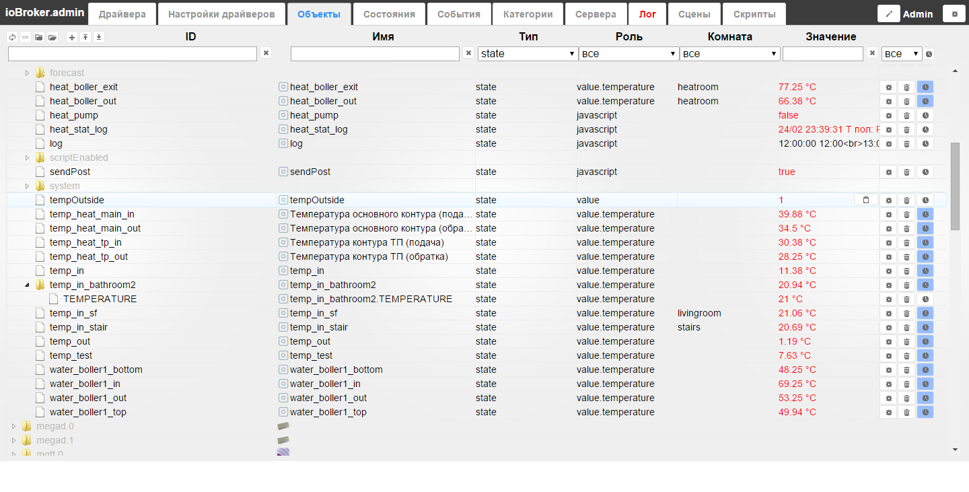Open the Роль filter dropdown
The image size is (969, 492).
pyautogui.click(x=629, y=54)
